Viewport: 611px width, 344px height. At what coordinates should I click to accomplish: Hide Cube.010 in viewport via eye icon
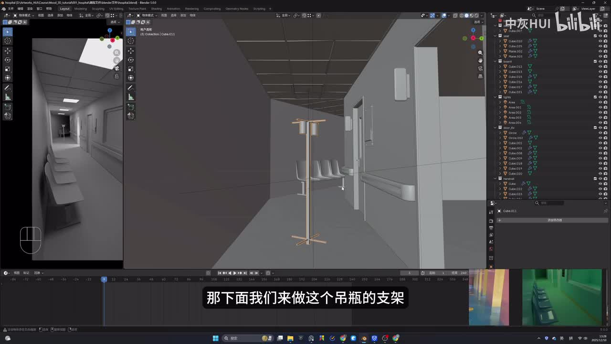tap(600, 41)
